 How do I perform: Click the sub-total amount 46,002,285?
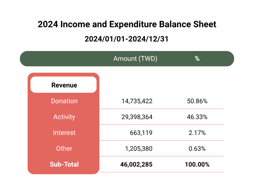(x=136, y=164)
